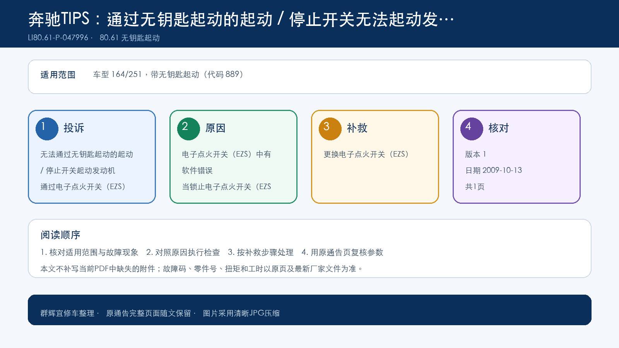Click the line 无法通过无钥匙起动的起动

(x=87, y=154)
